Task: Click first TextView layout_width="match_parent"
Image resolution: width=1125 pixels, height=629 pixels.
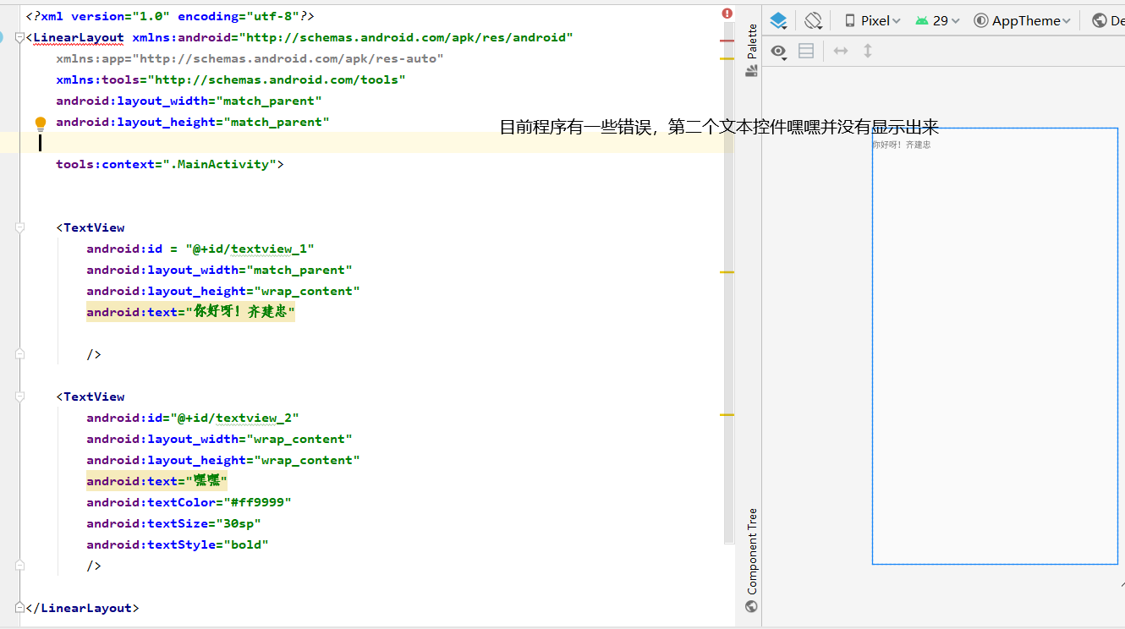Action: tap(219, 270)
